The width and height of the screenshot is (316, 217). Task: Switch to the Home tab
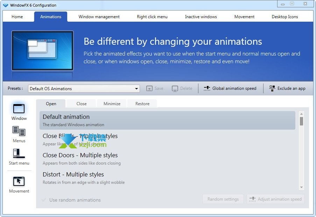(17, 17)
